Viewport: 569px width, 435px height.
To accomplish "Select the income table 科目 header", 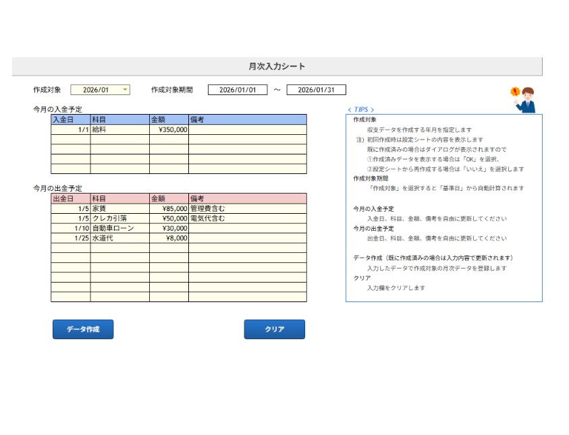I will pyautogui.click(x=119, y=119).
